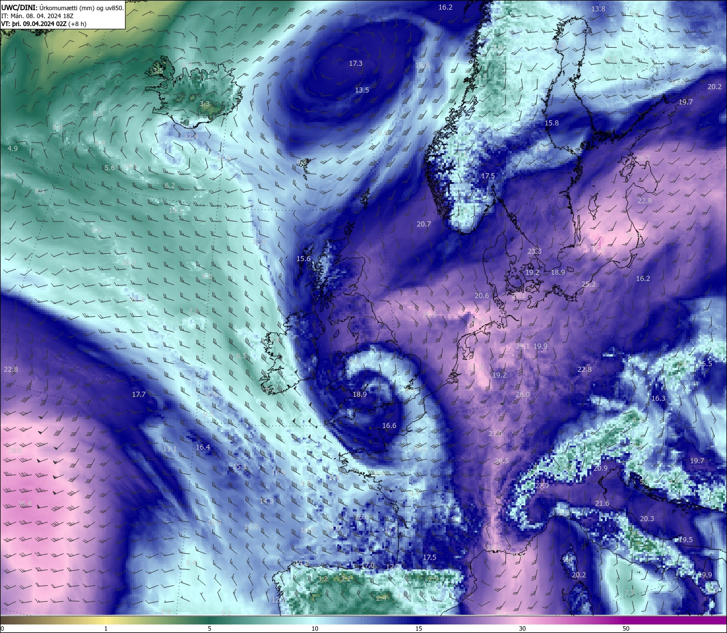Image resolution: width=727 pixels, height=633 pixels.
Task: Click the 6.2 value on the map
Action: [x=170, y=186]
